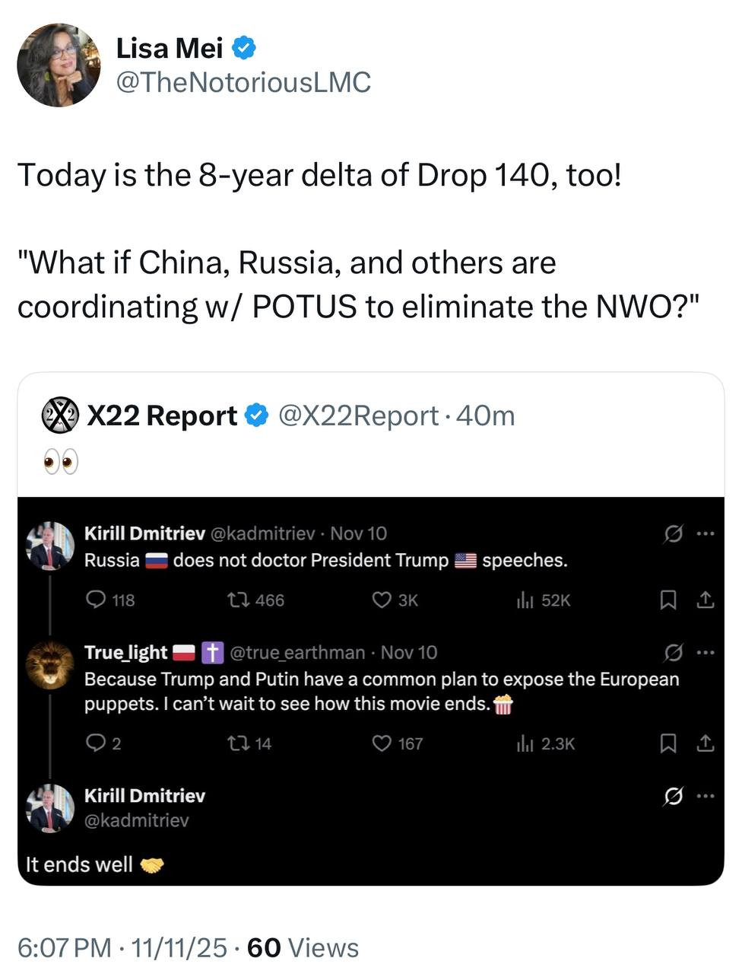The width and height of the screenshot is (742, 974).
Task: Click Lisa Mei's profile picture
Action: pos(59,65)
